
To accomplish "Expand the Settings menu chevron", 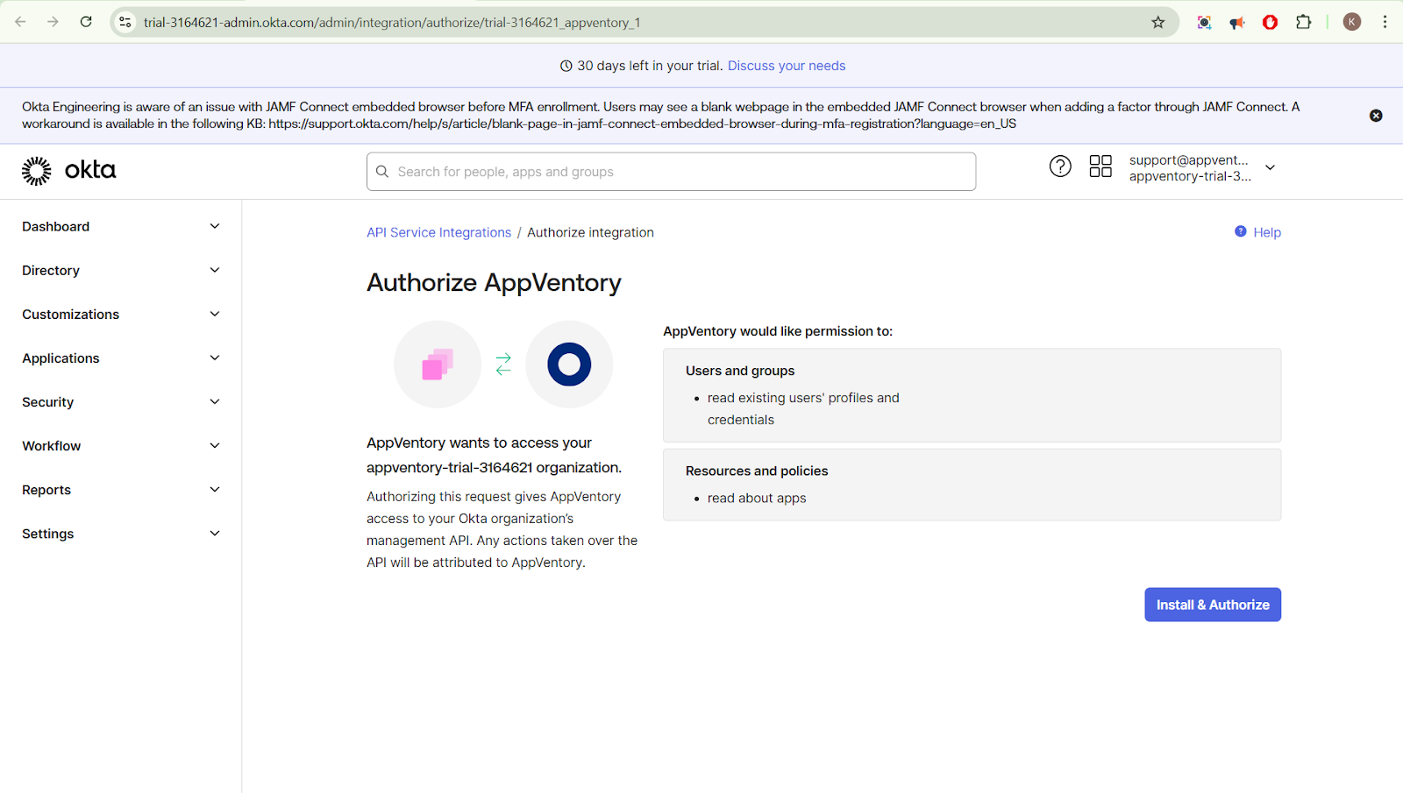I will 215,533.
